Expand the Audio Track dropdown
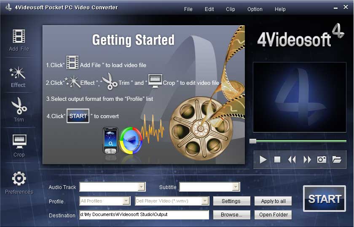The height and width of the screenshot is (227, 354). tap(142, 186)
